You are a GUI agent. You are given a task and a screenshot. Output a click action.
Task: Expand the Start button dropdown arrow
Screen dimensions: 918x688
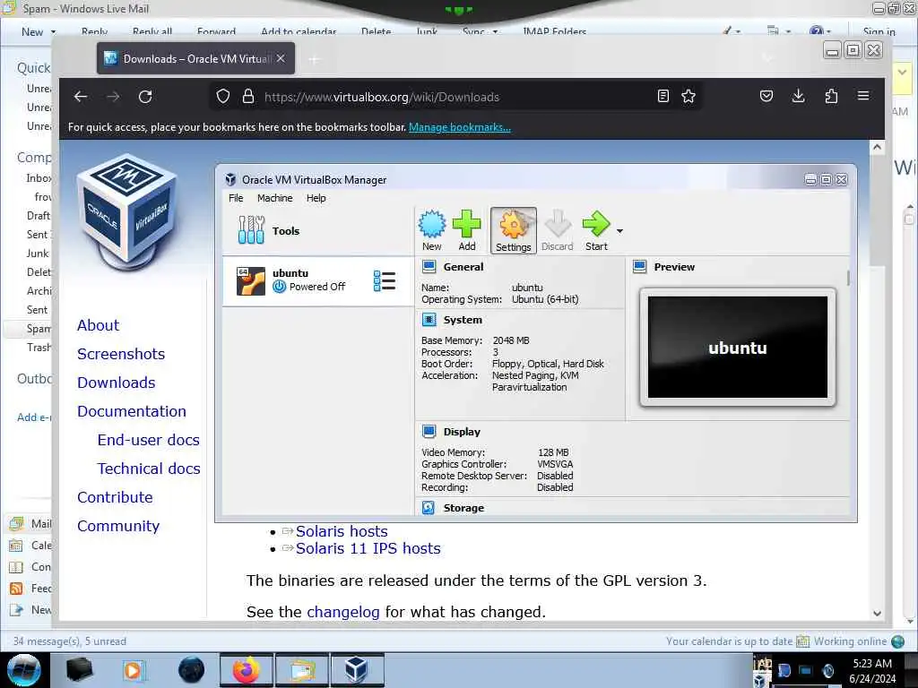(x=619, y=230)
